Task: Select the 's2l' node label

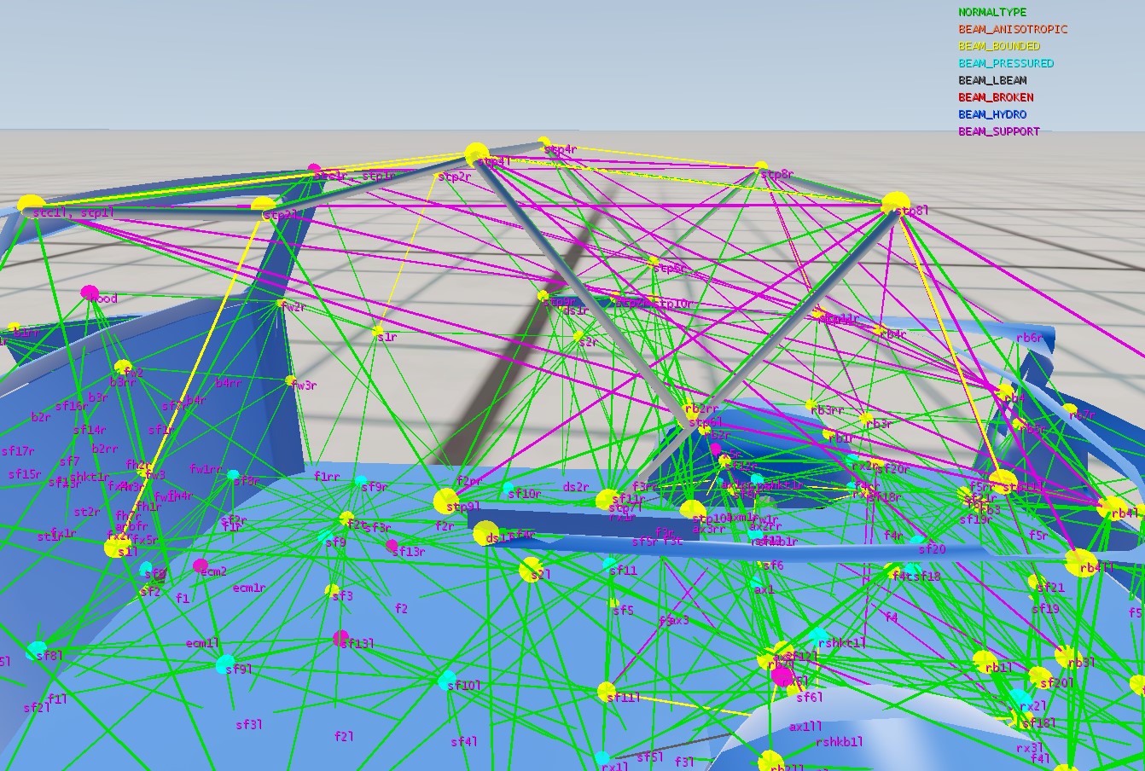Action: click(x=540, y=575)
